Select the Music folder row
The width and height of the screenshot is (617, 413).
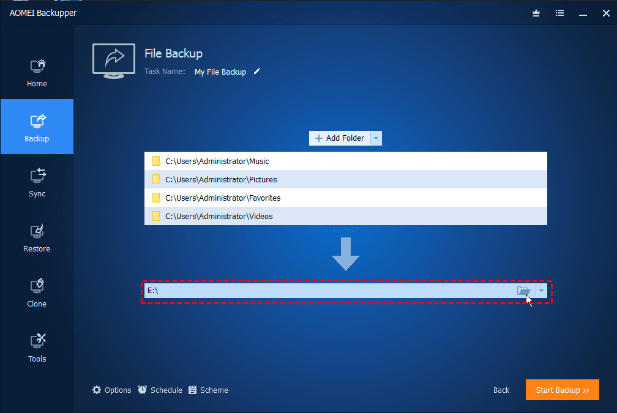point(345,161)
